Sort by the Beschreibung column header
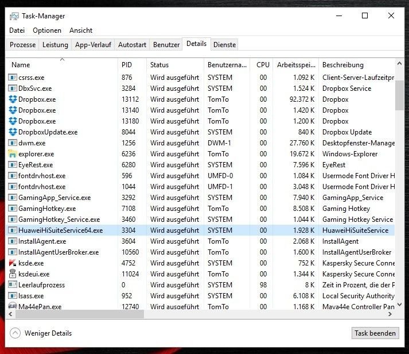This screenshot has width=409, height=354. click(357, 65)
